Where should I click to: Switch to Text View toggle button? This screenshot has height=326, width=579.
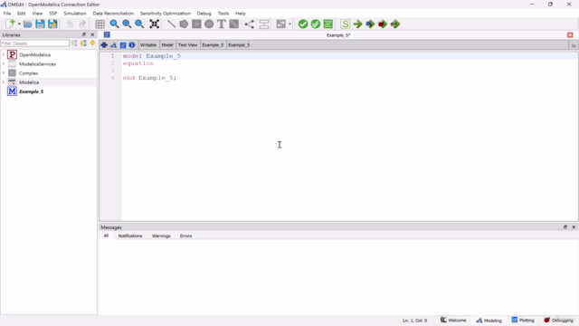coord(123,45)
